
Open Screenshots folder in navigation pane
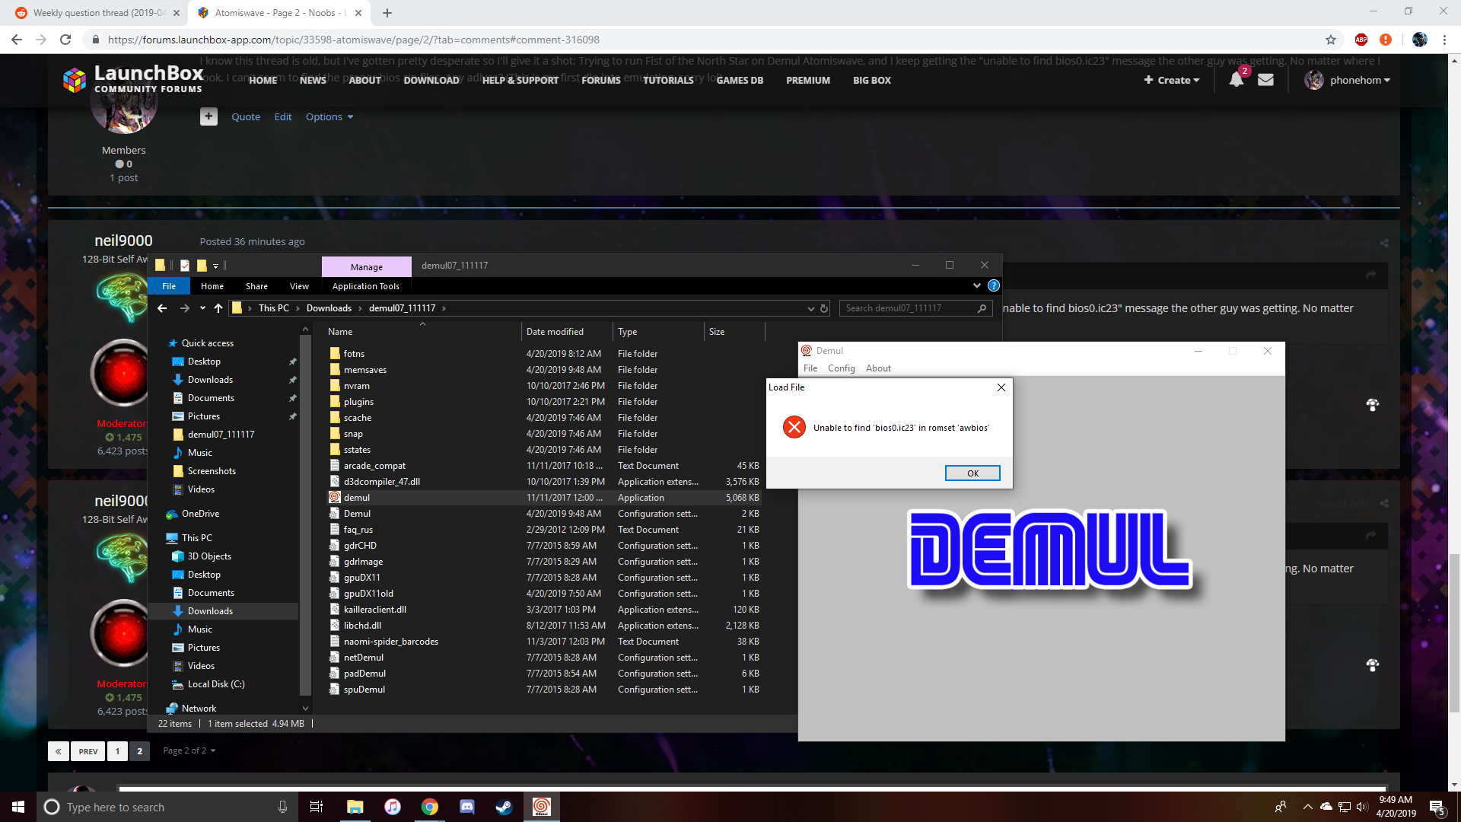tap(212, 471)
